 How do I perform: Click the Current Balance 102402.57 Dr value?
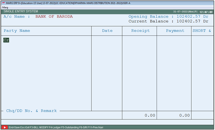[192, 21]
